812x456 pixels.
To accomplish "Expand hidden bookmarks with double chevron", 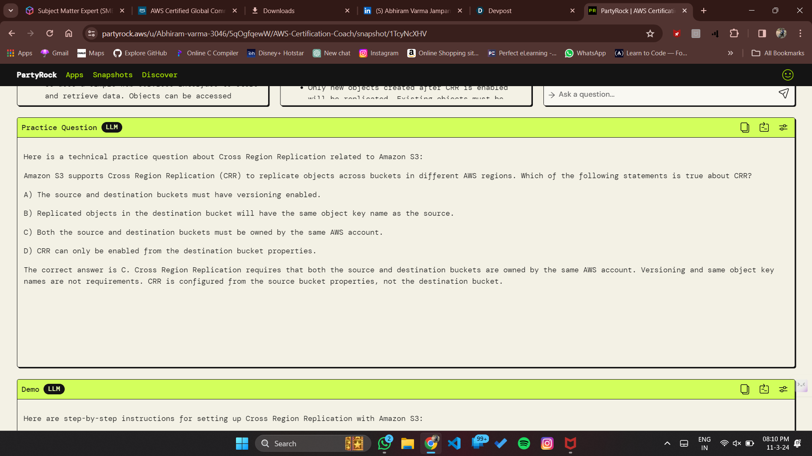I will click(730, 53).
